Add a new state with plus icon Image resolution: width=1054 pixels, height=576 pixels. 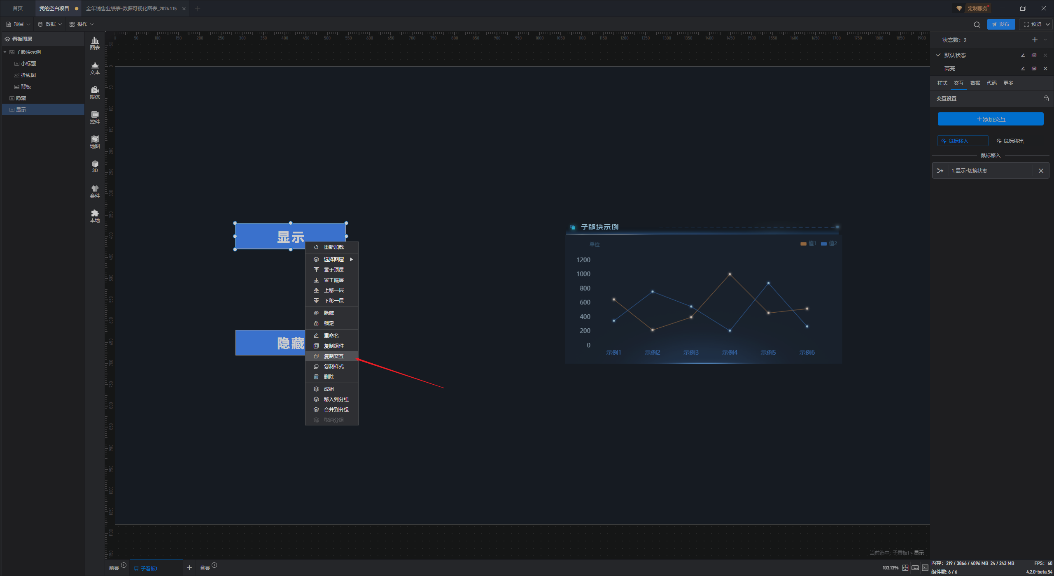1035,40
